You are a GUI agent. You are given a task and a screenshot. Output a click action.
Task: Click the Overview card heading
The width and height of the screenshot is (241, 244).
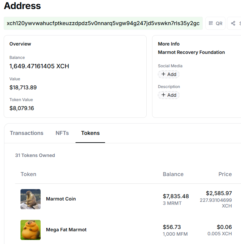[x=20, y=44]
